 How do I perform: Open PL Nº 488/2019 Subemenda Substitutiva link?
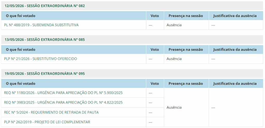pos(41,25)
